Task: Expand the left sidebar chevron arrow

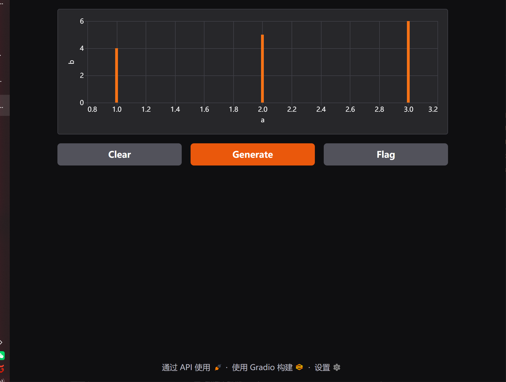Action: (x=1, y=342)
